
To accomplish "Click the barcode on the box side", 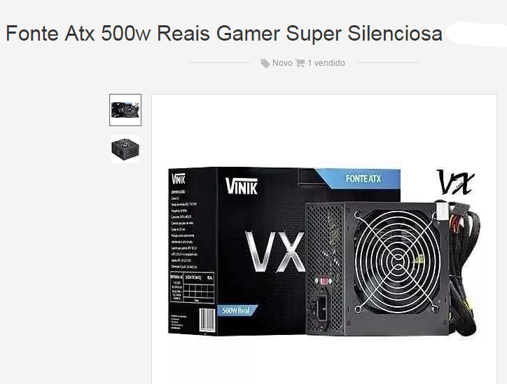I will (x=207, y=320).
